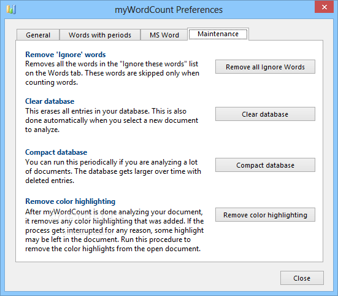Viewport: 338px width, 296px height.
Task: Run the Compact database button
Action: [265, 165]
